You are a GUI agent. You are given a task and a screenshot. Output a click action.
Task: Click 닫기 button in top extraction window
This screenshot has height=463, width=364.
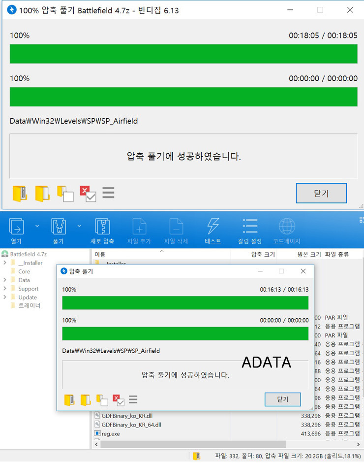(x=321, y=193)
